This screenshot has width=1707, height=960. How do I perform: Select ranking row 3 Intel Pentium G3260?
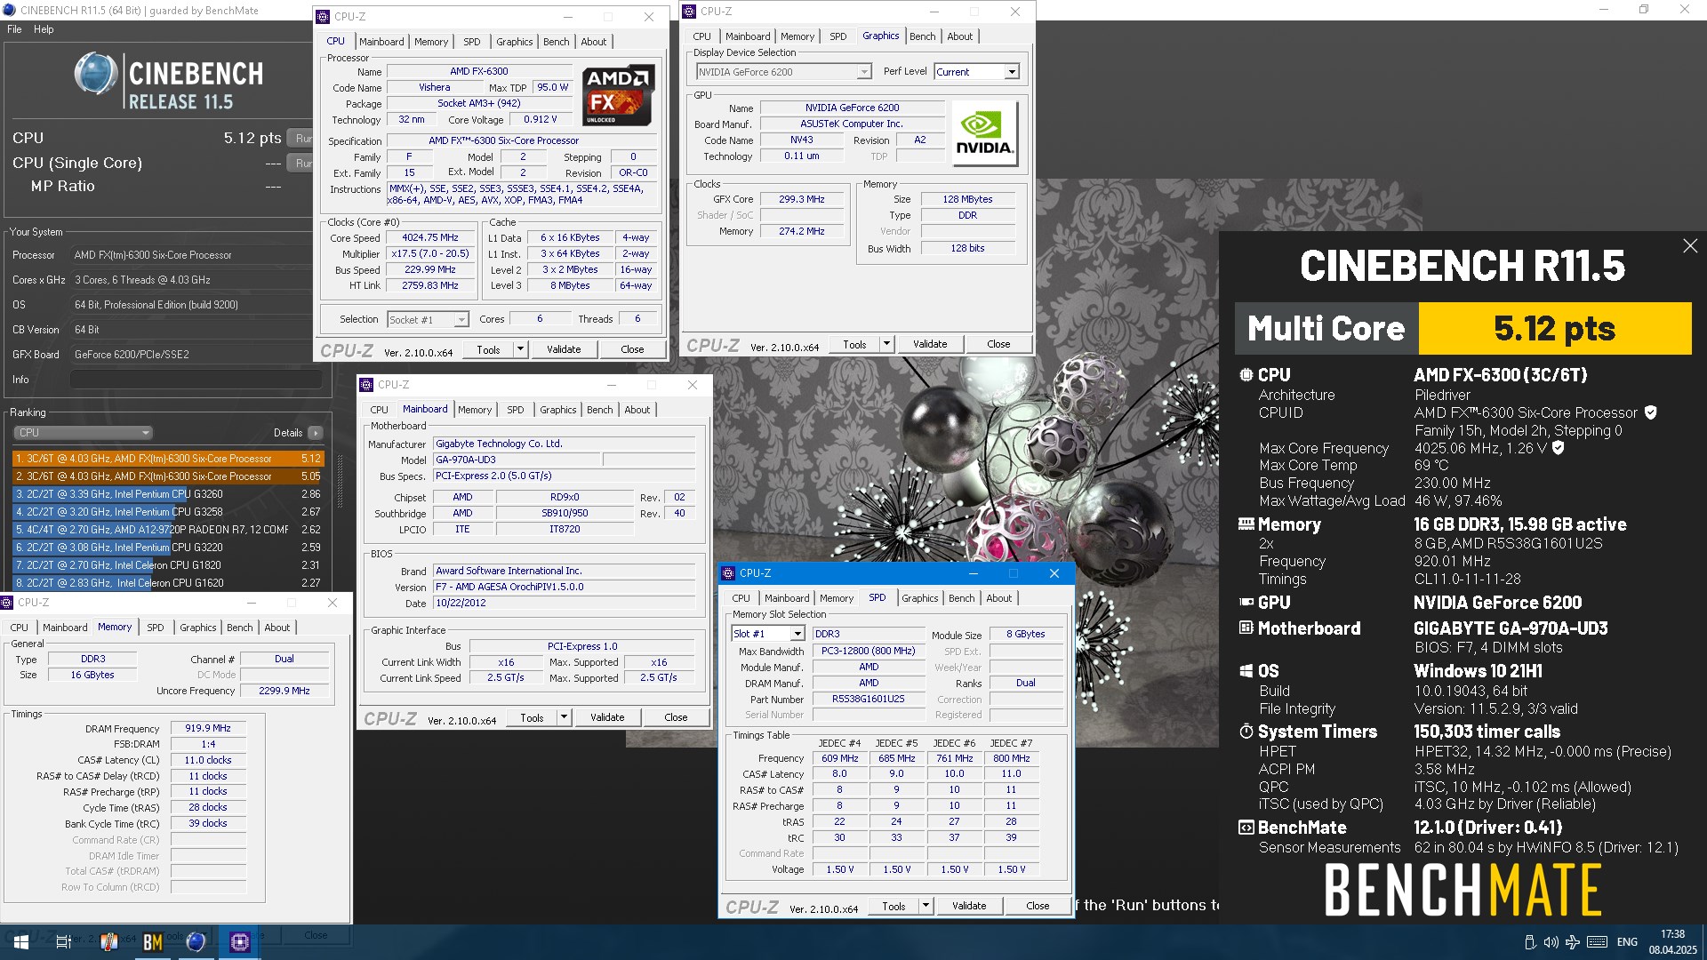point(168,494)
